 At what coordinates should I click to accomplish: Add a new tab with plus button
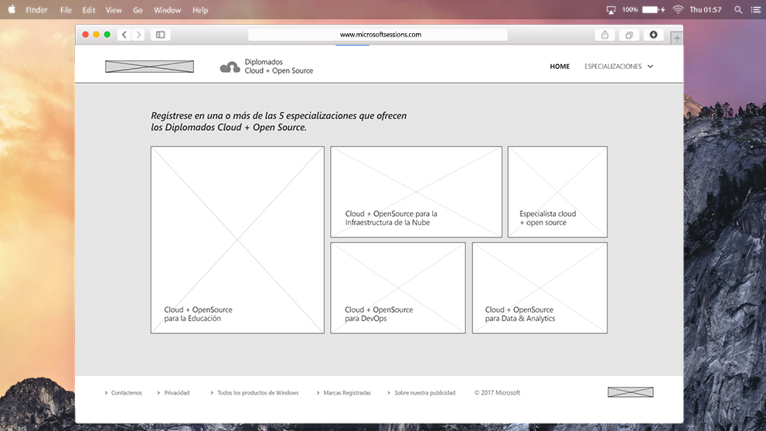coord(676,37)
